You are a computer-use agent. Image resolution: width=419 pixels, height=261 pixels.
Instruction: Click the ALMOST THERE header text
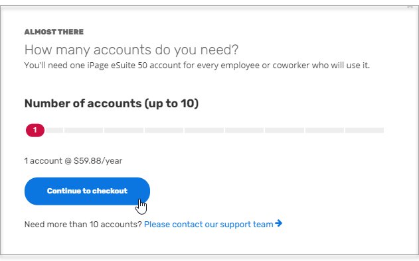click(x=54, y=32)
